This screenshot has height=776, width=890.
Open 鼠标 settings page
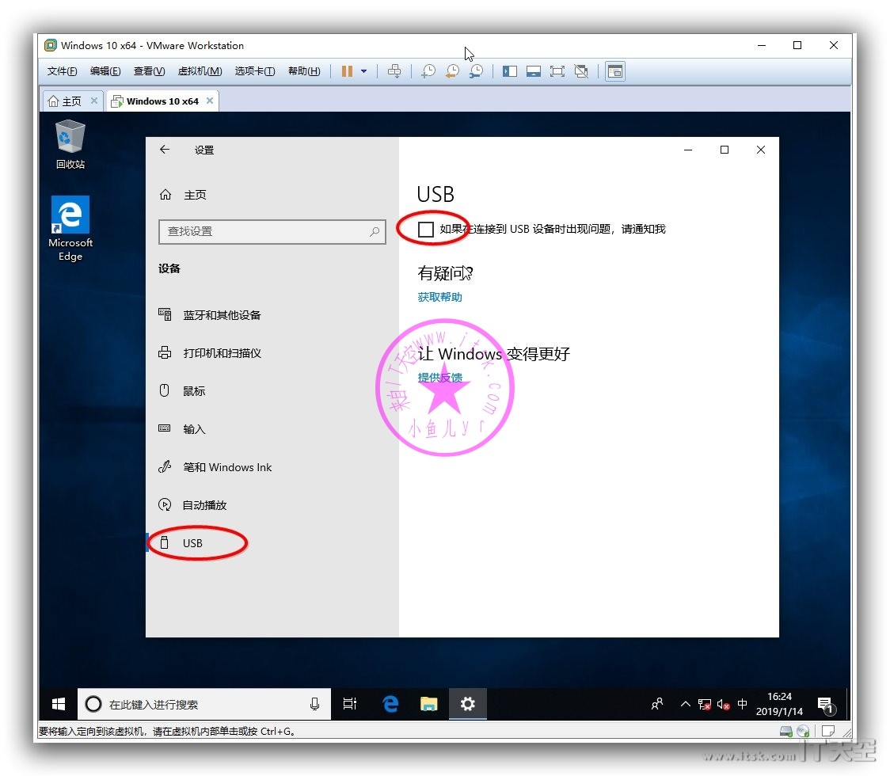[x=272, y=391]
